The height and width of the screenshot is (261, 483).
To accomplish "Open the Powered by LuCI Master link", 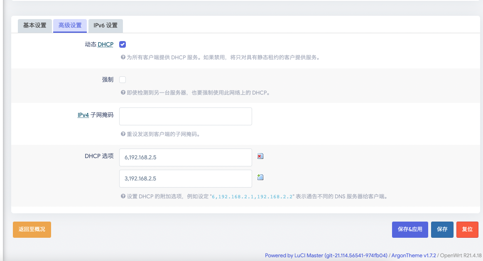I will tap(326, 256).
